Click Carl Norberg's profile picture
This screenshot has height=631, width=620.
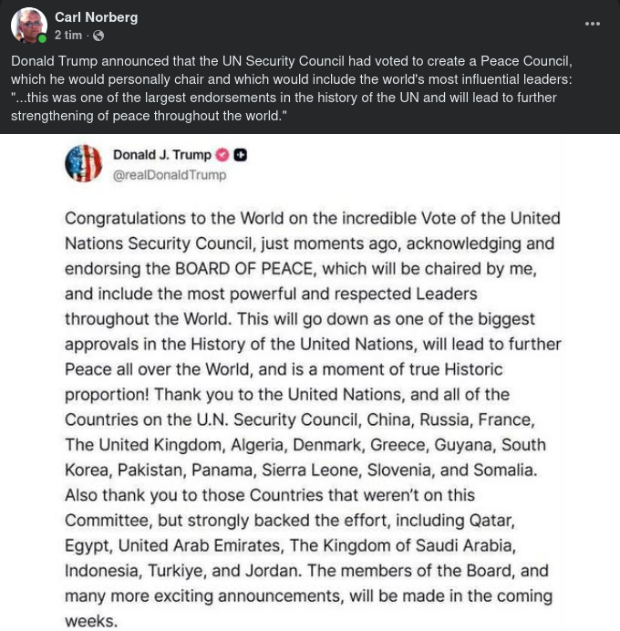[x=29, y=26]
